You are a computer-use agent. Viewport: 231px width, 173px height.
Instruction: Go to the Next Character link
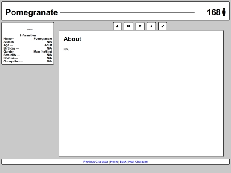[138, 161]
